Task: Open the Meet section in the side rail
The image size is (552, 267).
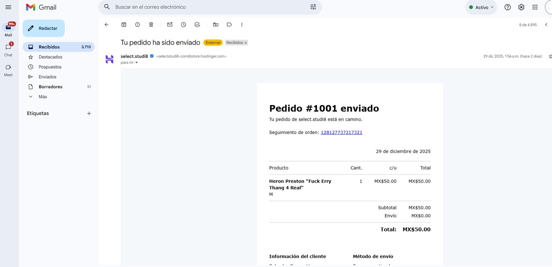Action: pos(8,70)
